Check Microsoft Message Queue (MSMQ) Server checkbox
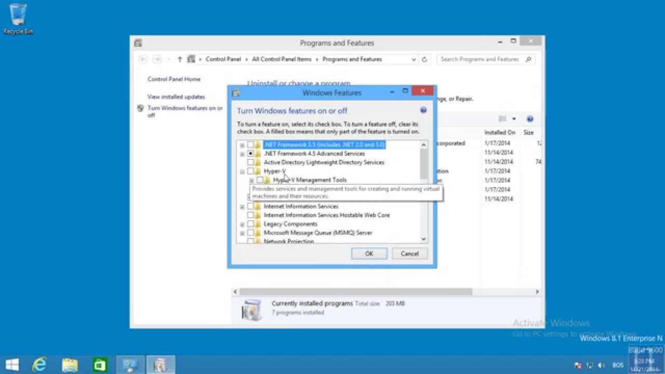Viewport: 665px width, 374px height. tap(250, 233)
